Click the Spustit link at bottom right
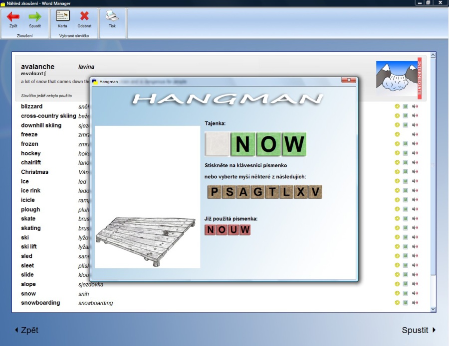 [x=419, y=330]
